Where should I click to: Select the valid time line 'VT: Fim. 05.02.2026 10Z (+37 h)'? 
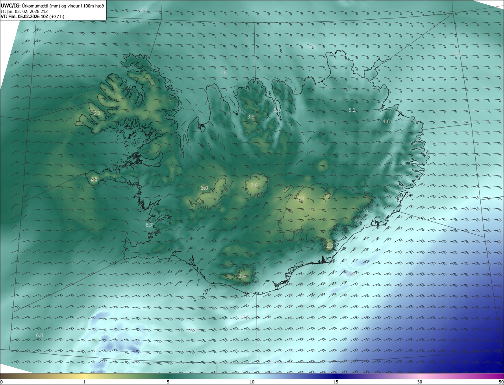click(32, 17)
